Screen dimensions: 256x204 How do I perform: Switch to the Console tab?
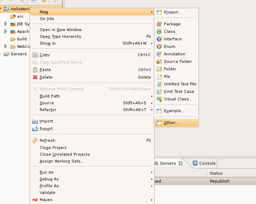204,163
